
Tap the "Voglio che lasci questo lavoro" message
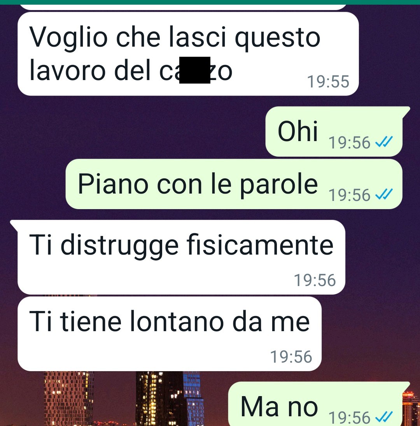188,54
